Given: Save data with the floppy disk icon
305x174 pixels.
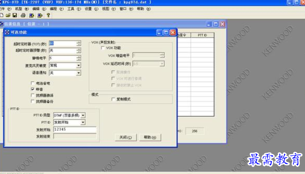Looking at the screenshot, I should coord(14,15).
